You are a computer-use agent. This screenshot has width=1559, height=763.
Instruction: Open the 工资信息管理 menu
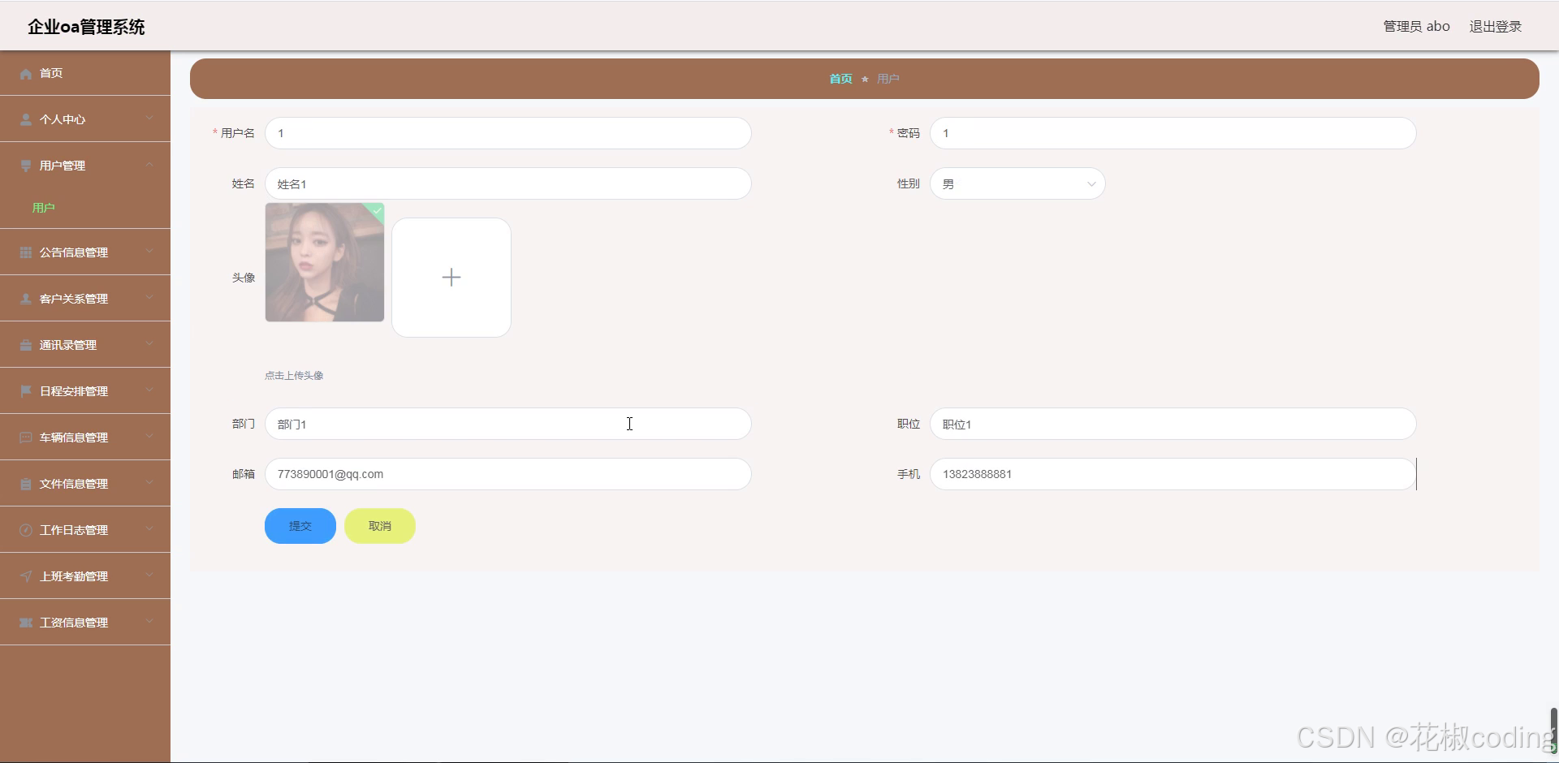pos(85,623)
